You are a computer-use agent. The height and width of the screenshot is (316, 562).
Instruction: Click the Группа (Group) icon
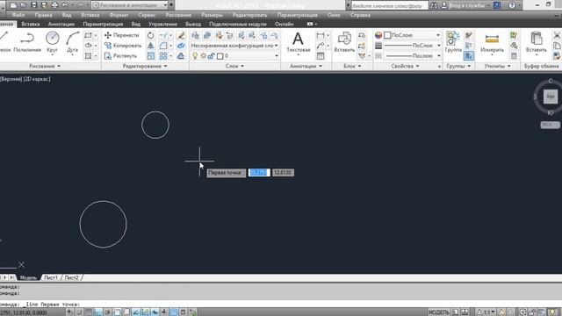tap(453, 41)
